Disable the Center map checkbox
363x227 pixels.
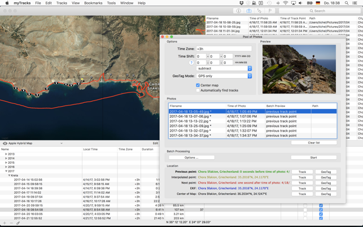[198, 85]
